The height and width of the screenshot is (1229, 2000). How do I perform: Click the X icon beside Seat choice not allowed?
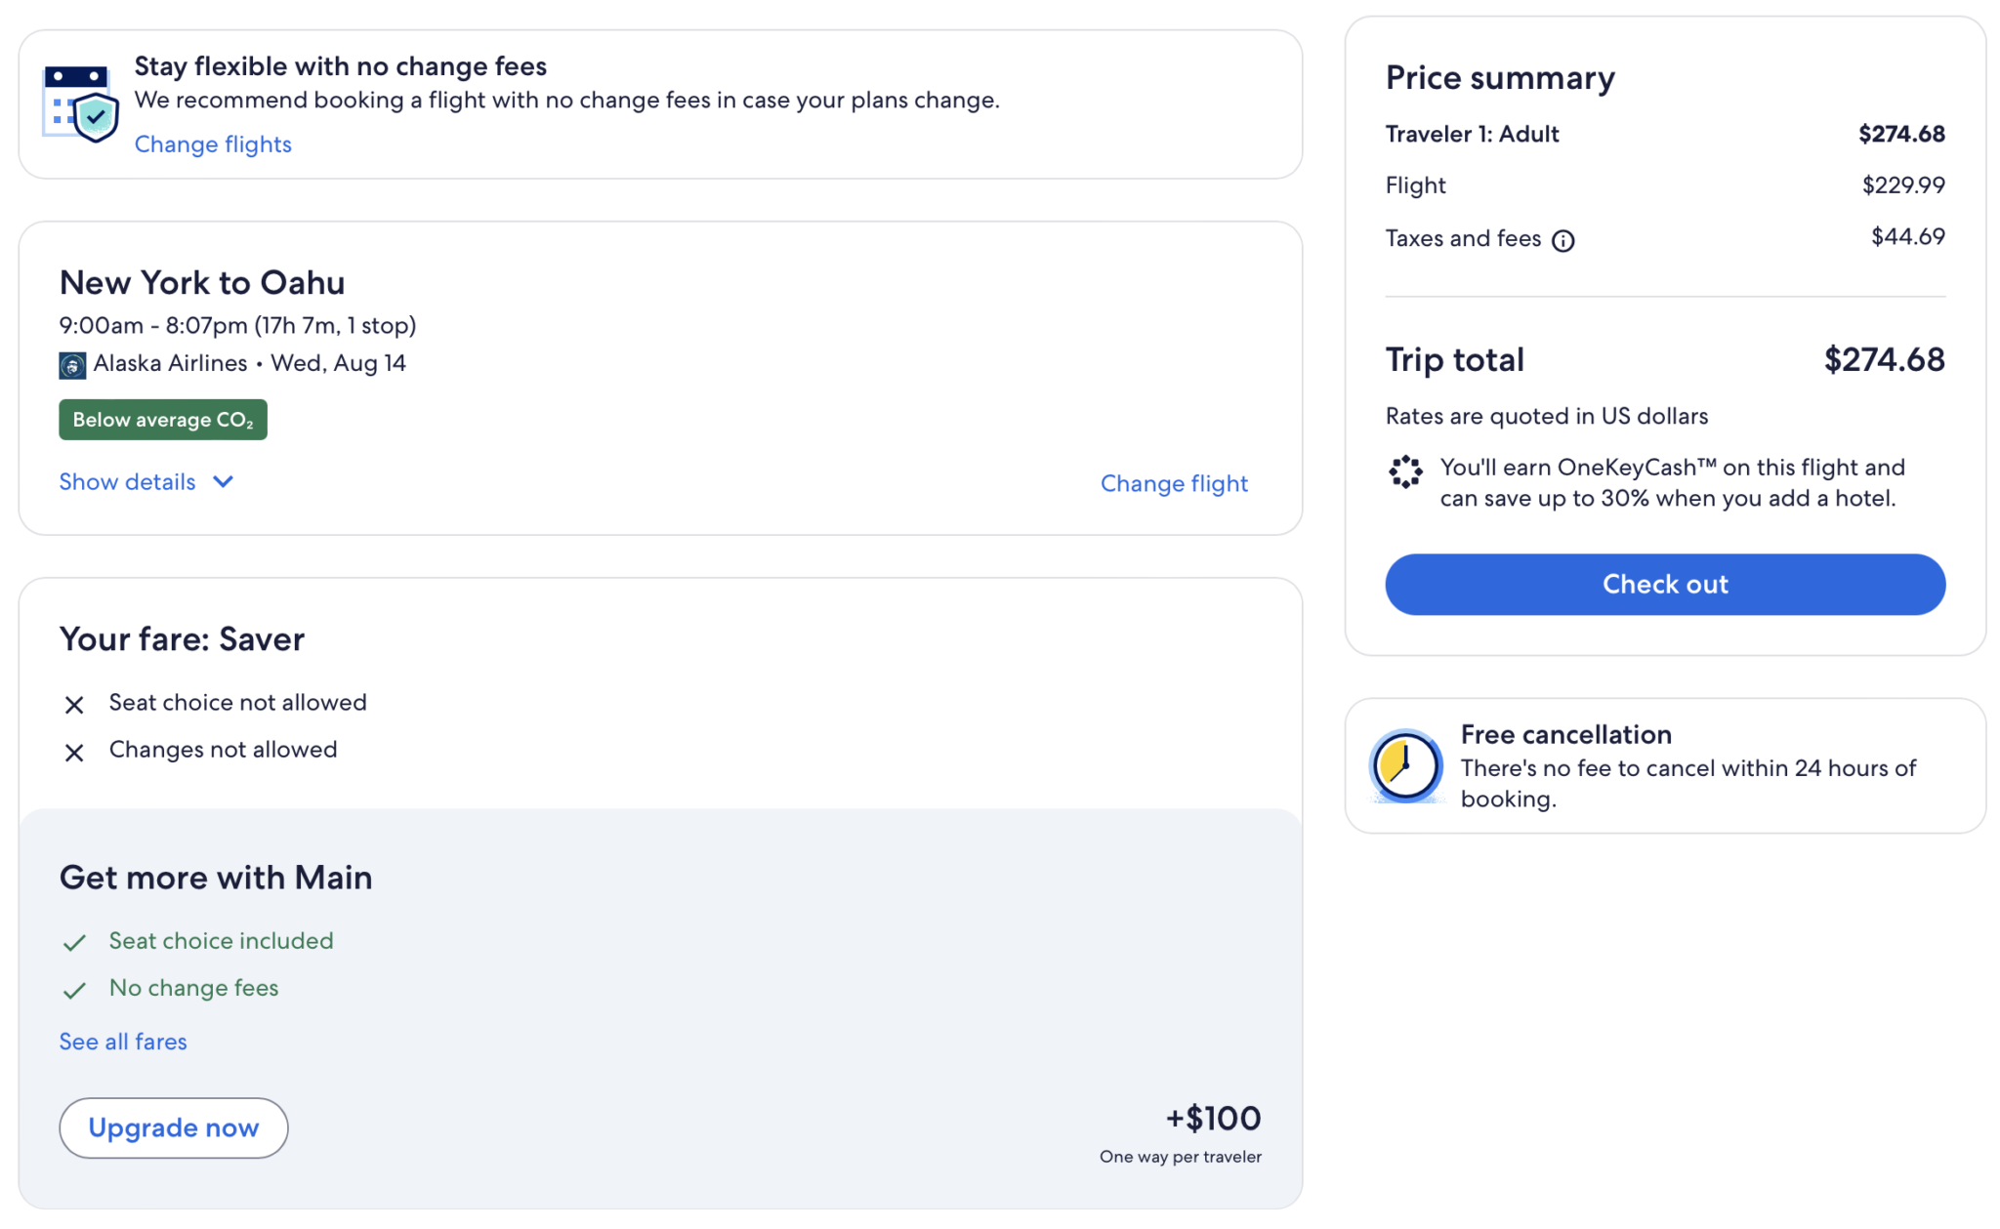coord(74,704)
